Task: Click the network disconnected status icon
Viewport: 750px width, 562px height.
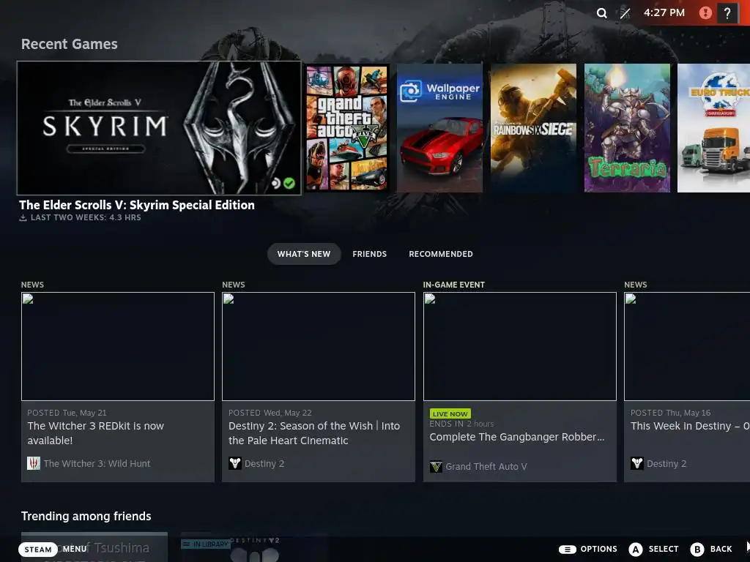Action: [625, 13]
